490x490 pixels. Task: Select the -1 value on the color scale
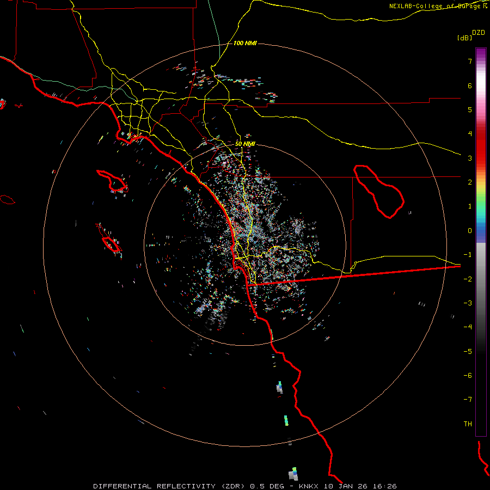(x=468, y=255)
